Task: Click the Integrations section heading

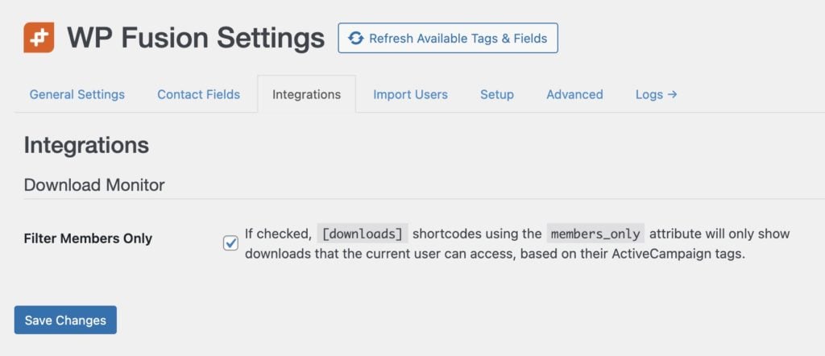Action: (86, 145)
